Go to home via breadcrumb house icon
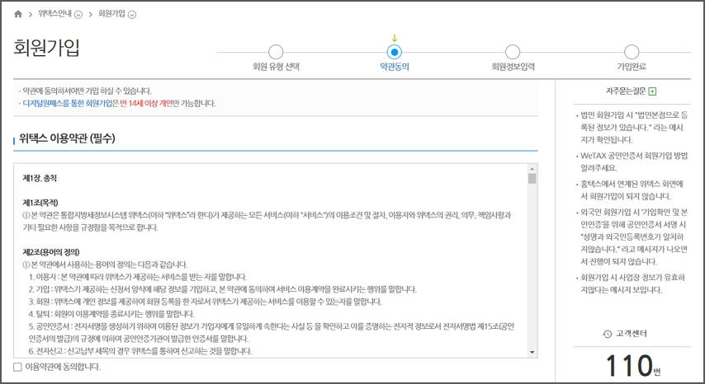 tap(18, 14)
